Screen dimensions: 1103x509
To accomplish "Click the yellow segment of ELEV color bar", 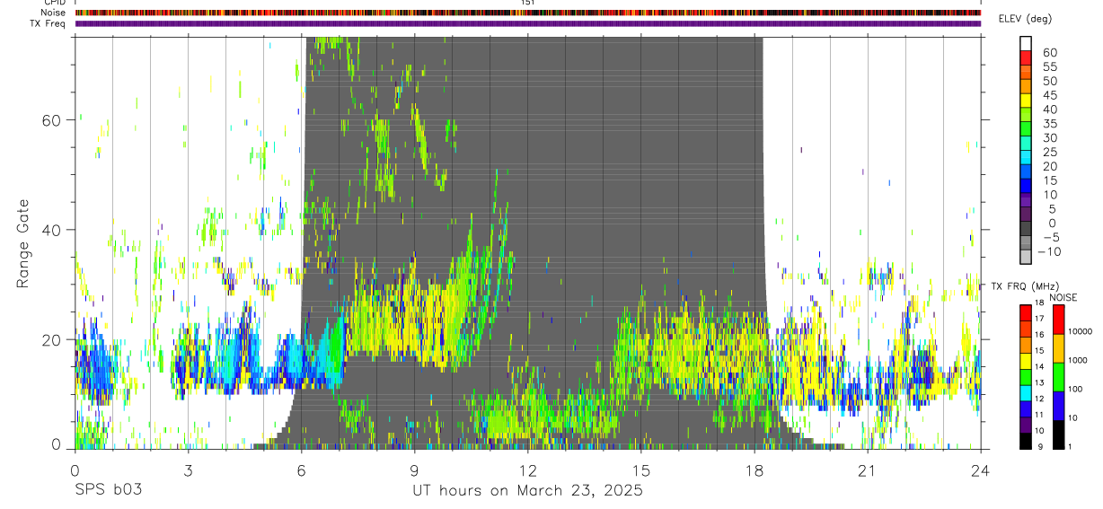I will click(1027, 101).
